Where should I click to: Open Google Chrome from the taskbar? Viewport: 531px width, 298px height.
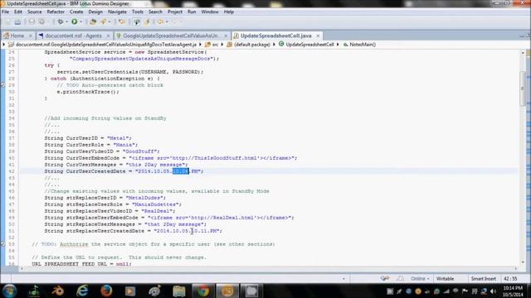pos(203,291)
